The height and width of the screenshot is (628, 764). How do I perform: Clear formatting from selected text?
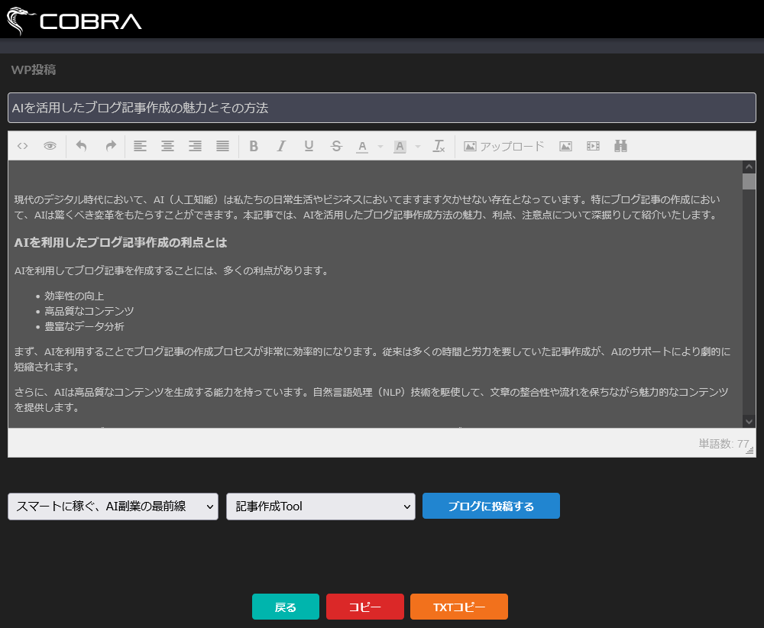439,146
